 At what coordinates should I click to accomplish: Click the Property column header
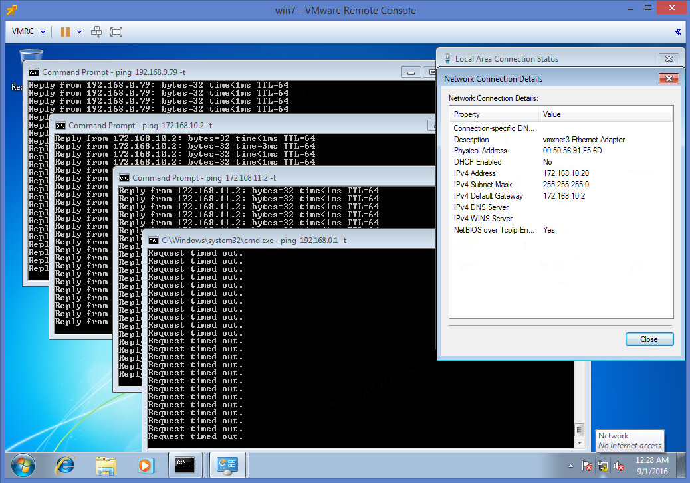point(495,114)
